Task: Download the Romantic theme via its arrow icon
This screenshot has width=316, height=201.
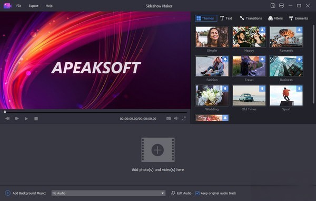Action: pyautogui.click(x=299, y=30)
